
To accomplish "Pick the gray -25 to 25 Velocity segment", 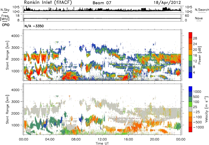I will [190, 109].
